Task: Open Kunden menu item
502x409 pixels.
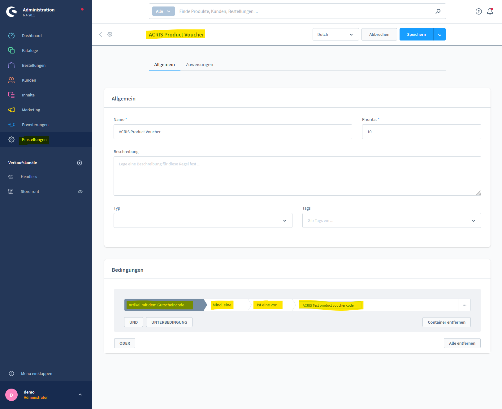Action: pyautogui.click(x=46, y=80)
